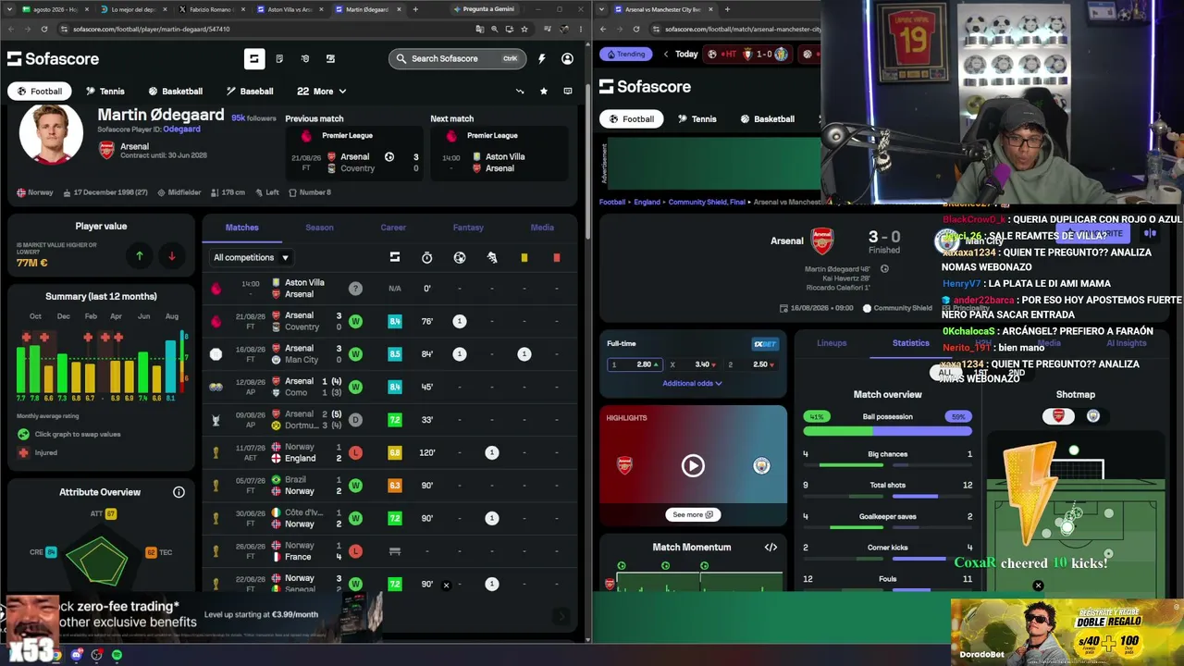Select Tennis in the left window sports bar
Screen dimensions: 1184x666
point(105,92)
